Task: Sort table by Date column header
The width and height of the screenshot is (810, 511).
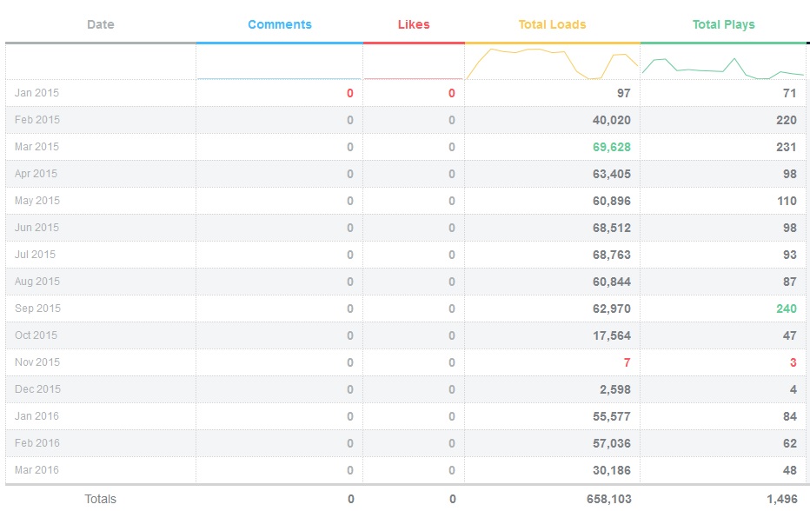Action: point(101,24)
